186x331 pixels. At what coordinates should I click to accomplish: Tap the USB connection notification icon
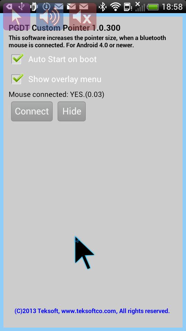(21, 7)
